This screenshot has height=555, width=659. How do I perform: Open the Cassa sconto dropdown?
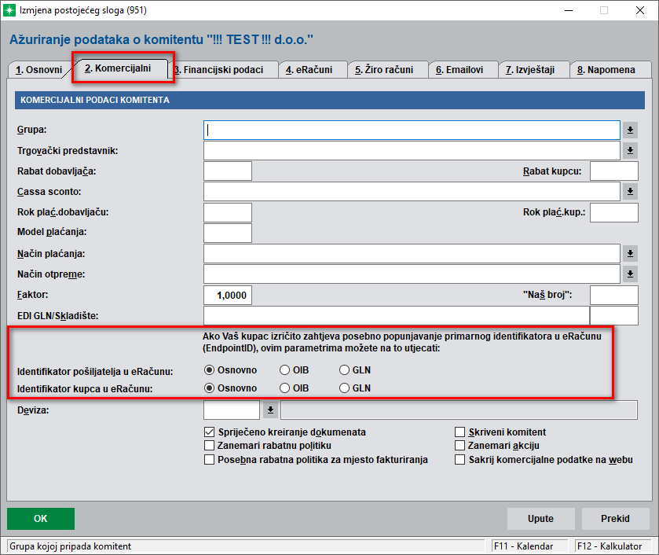point(630,192)
